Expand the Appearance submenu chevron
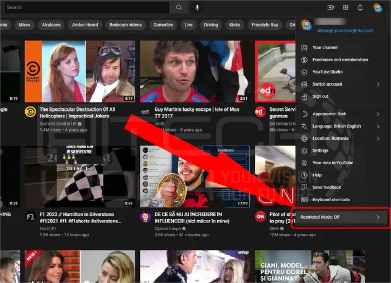Screen dimensions: 391x283 pos(378,114)
